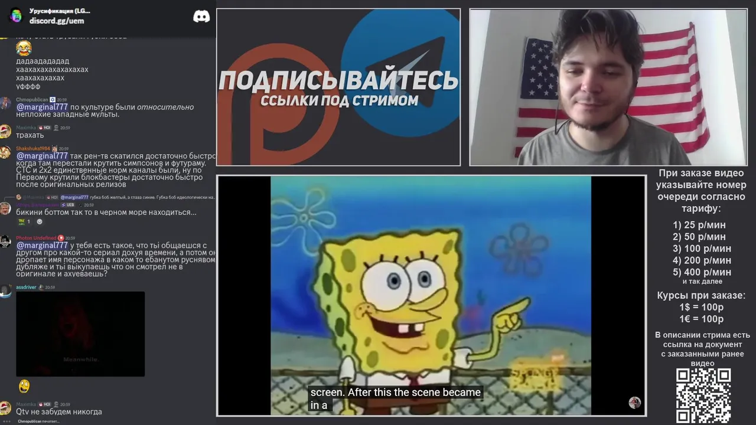Screen dimensions: 756x425
Task: Click the subtitle 'screen. After this the scene became'
Action: [x=396, y=392]
